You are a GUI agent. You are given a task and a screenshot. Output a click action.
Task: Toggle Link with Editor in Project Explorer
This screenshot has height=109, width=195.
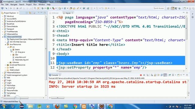pyautogui.click(x=30, y=13)
